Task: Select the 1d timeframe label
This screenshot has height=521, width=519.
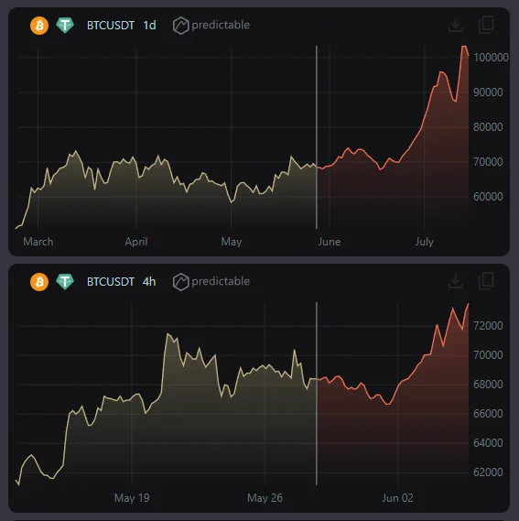Action: coord(149,26)
